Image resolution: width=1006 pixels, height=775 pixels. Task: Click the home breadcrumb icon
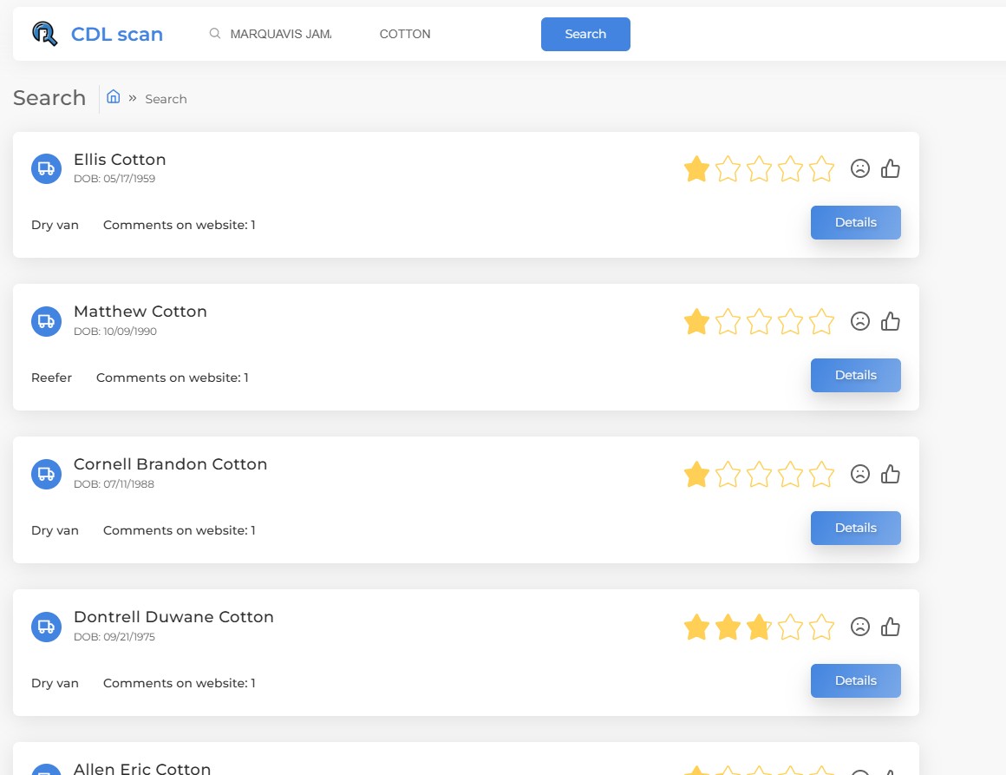tap(113, 97)
